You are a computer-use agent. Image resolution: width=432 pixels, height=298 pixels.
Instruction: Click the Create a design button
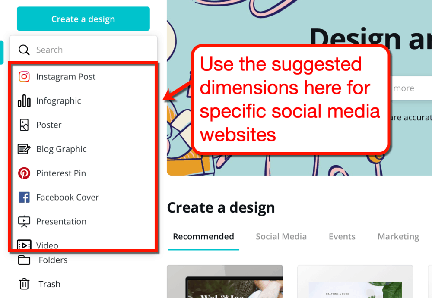click(83, 19)
